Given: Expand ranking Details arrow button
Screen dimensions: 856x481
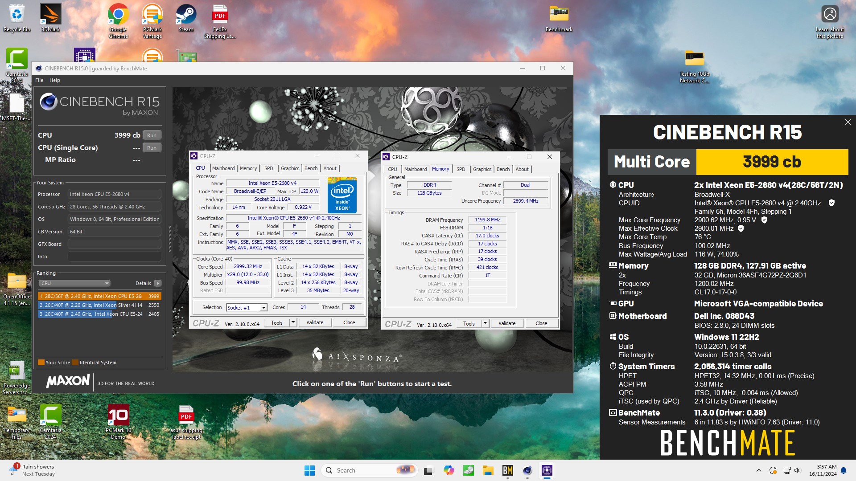Looking at the screenshot, I should coord(157,283).
